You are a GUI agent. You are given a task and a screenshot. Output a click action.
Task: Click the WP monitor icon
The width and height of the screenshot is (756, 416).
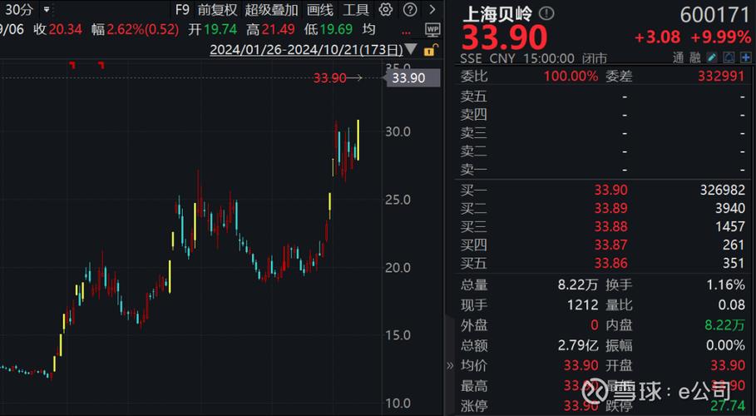[x=433, y=29]
